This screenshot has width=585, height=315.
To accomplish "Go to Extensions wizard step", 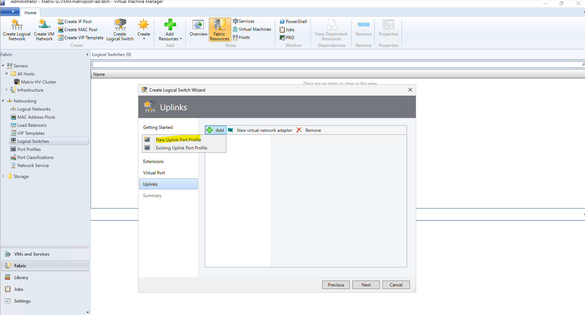I will [153, 162].
